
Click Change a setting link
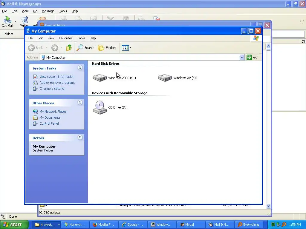click(52, 89)
